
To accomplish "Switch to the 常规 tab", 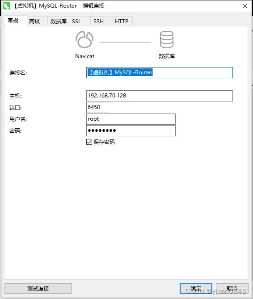I will [16, 21].
